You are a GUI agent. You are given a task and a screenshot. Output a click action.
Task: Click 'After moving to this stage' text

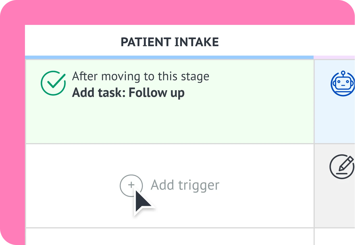[140, 76]
